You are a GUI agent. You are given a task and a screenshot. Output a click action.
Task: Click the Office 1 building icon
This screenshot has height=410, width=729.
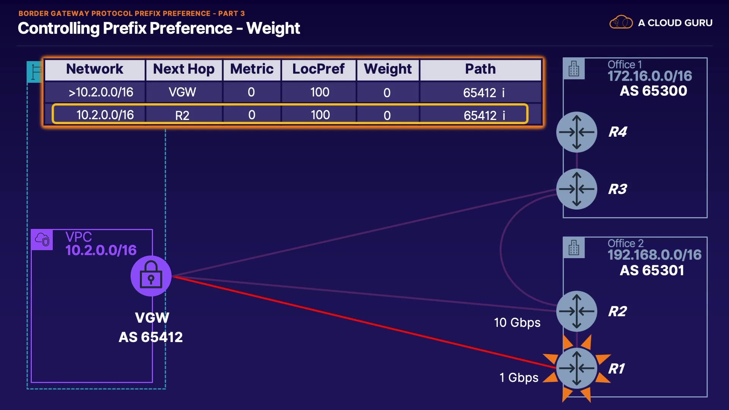[574, 69]
